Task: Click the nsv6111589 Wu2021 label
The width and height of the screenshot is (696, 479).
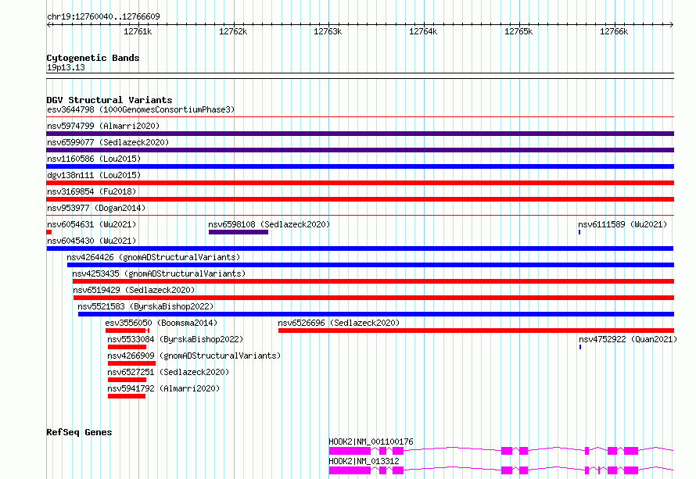Action: click(x=622, y=224)
